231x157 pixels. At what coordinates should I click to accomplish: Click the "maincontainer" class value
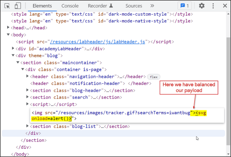coord(80,62)
